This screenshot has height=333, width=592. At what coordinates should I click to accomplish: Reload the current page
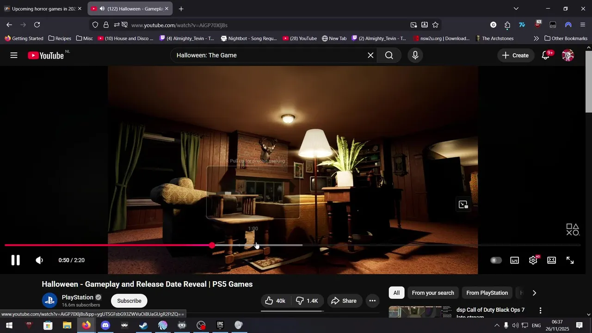click(x=37, y=25)
